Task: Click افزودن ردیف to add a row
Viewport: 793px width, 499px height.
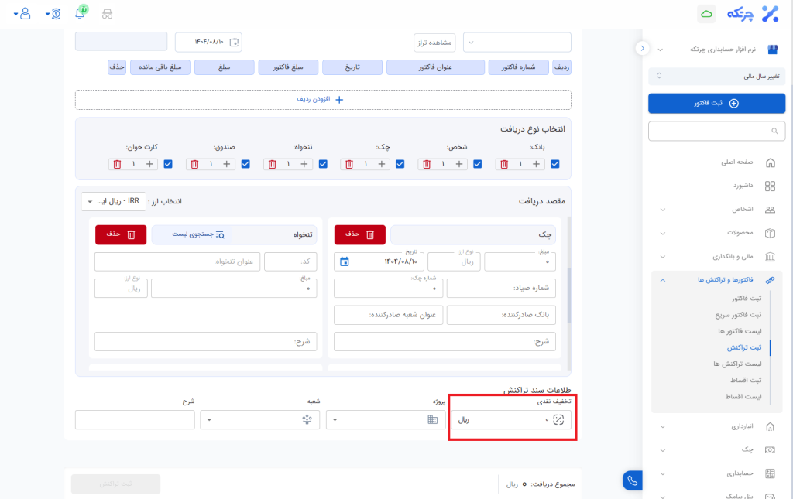Action: point(323,100)
